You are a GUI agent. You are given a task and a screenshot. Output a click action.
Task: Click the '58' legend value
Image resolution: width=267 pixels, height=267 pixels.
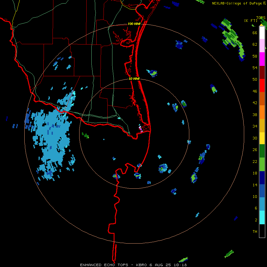[255, 56]
